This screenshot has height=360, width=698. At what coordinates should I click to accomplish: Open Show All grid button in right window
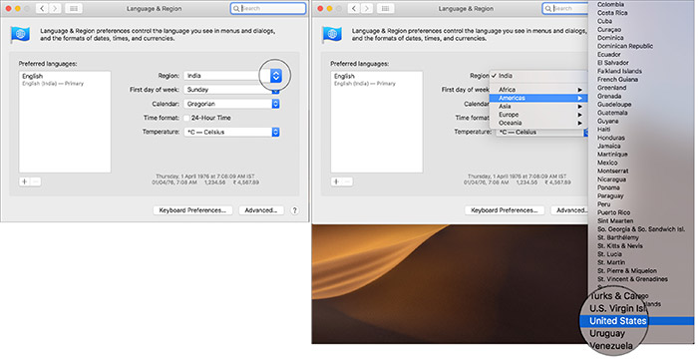pyautogui.click(x=386, y=8)
